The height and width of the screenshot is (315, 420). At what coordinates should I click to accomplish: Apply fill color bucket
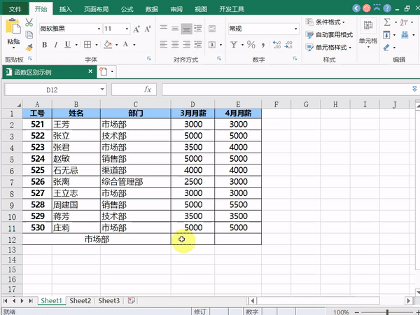click(108, 45)
